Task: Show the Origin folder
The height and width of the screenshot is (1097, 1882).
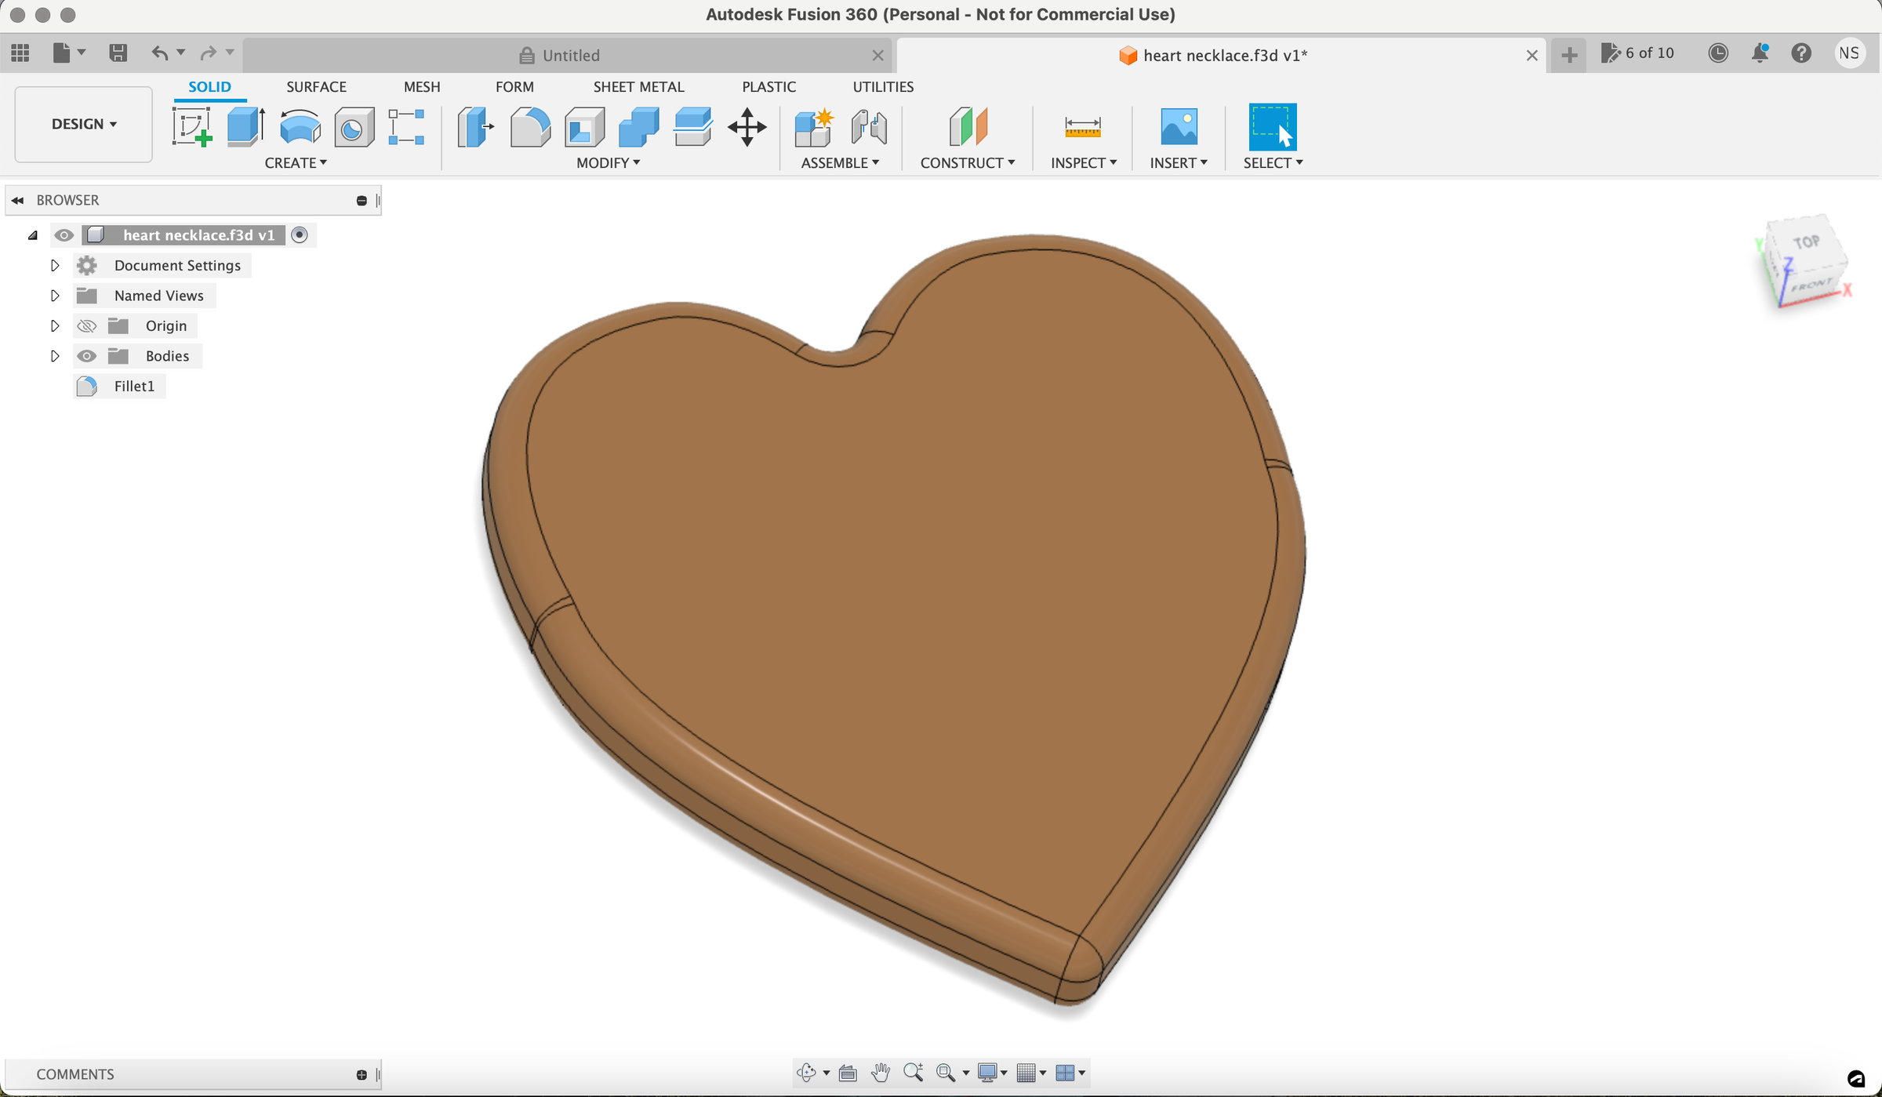Action: 86,325
